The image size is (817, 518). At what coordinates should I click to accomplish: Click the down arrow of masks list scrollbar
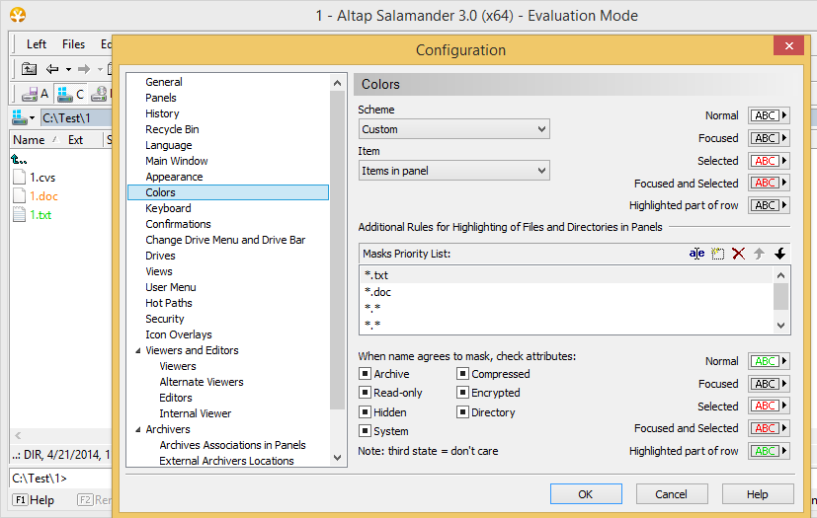point(780,326)
